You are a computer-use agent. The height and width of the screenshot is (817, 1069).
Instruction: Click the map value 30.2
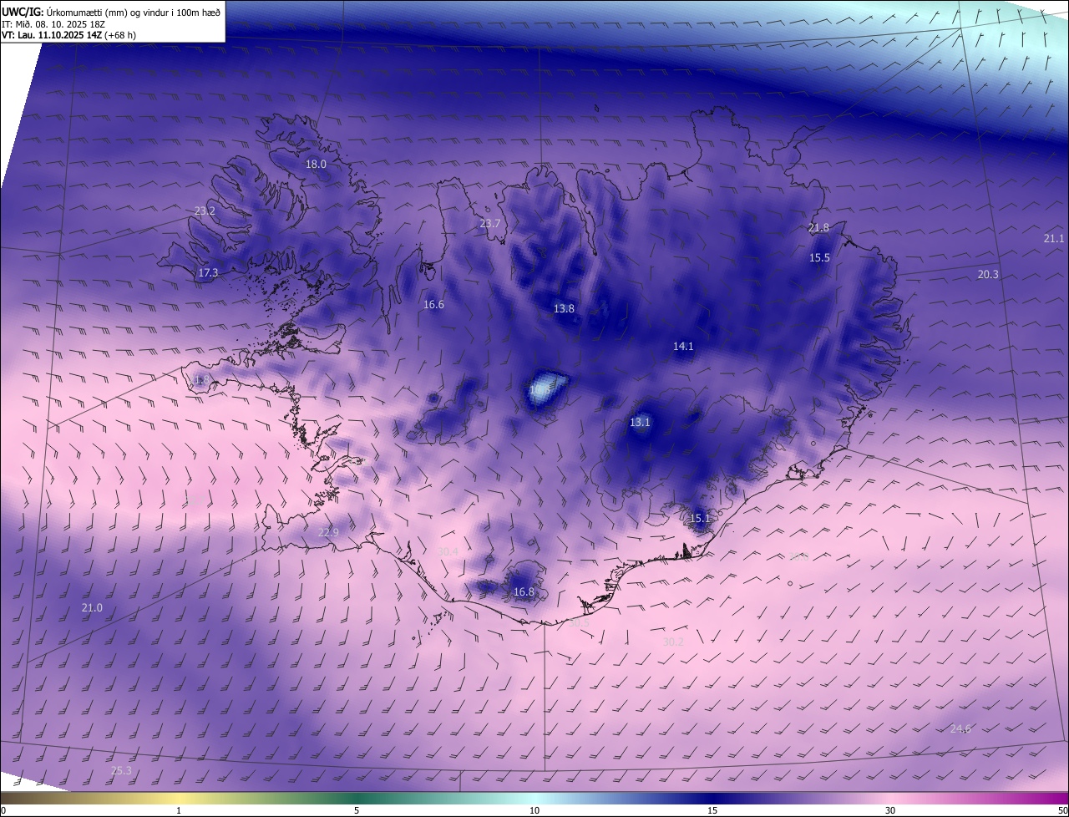(x=673, y=642)
